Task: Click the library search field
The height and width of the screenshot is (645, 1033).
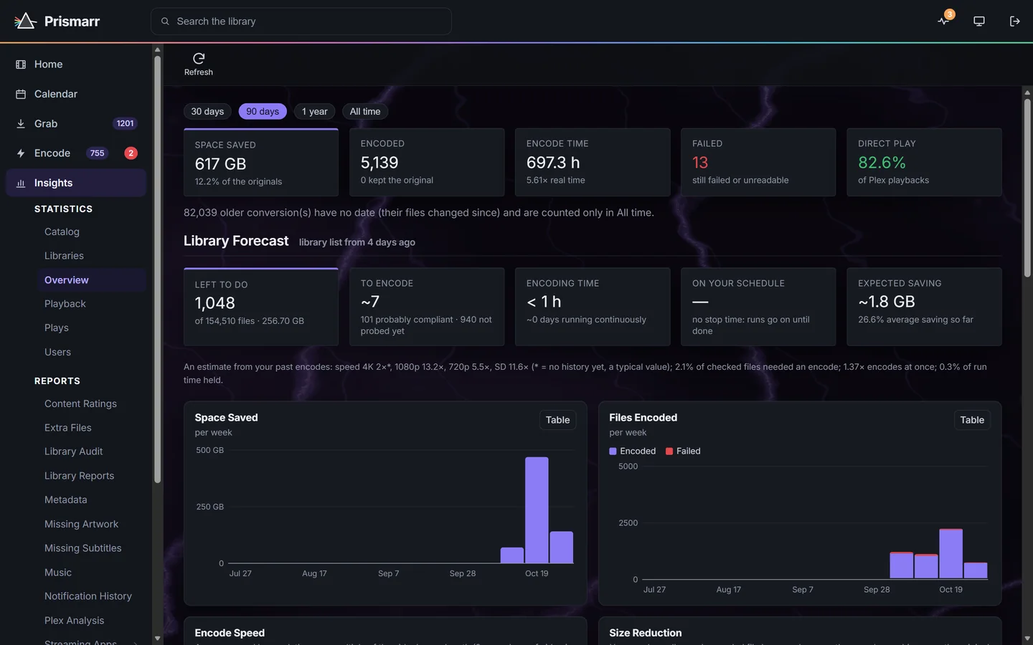Action: pyautogui.click(x=301, y=21)
